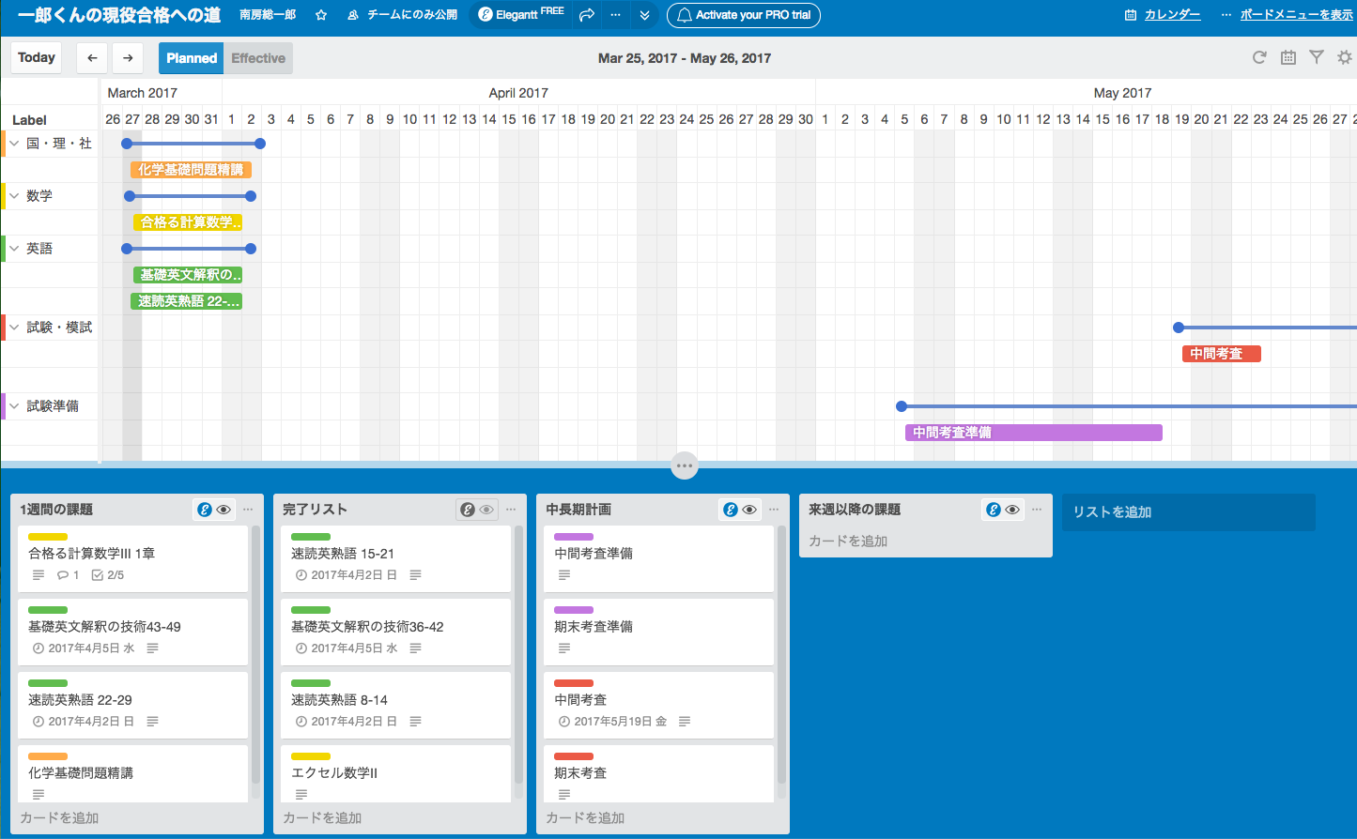1357x839 pixels.
Task: Select the 速読英熟語 22 Gantt bar
Action: pyautogui.click(x=186, y=301)
